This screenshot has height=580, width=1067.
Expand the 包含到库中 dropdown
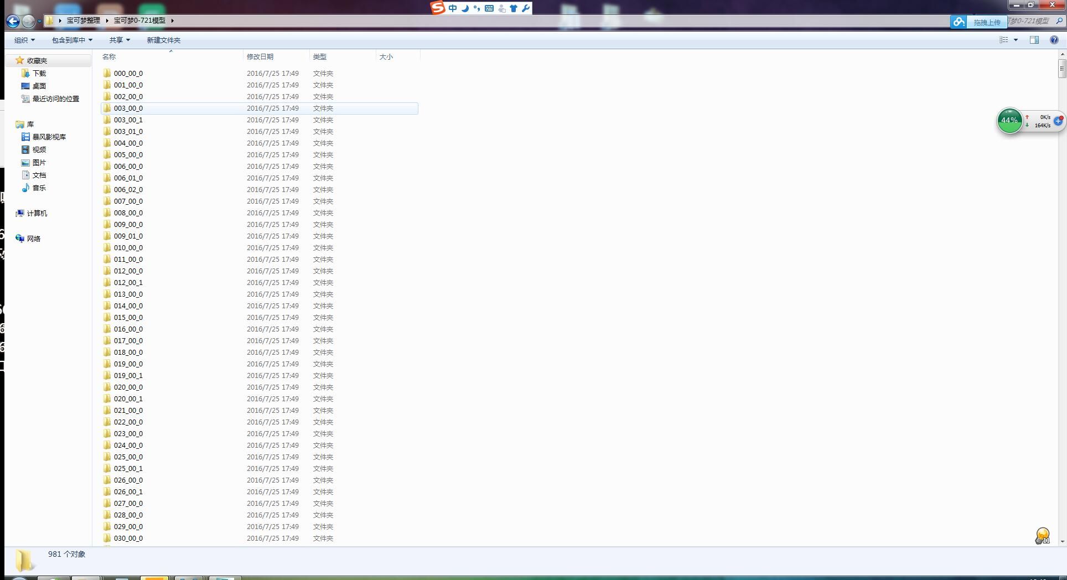(x=72, y=40)
